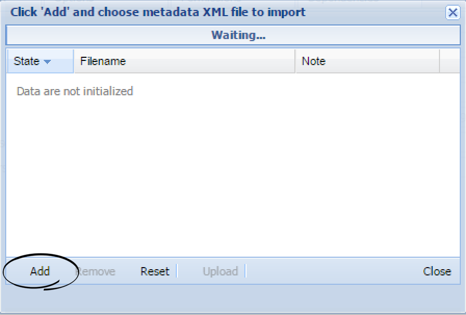Image resolution: width=466 pixels, height=315 pixels.
Task: Click the divider between Filename and Note
Action: point(294,61)
